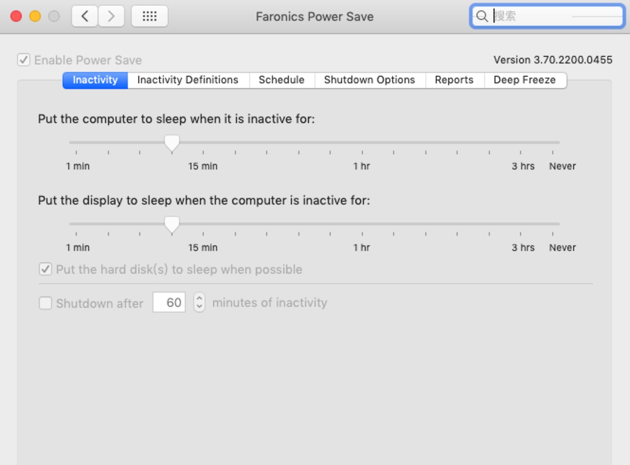Select the Inactivity tab
The height and width of the screenshot is (465, 630).
[x=95, y=80]
